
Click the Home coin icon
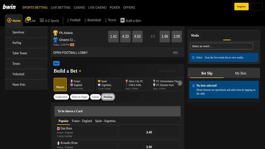pyautogui.click(x=9, y=20)
